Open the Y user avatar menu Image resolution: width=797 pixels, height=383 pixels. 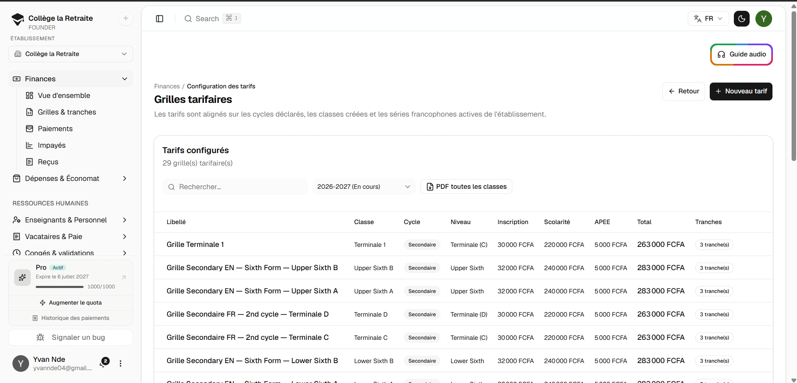[x=764, y=19]
